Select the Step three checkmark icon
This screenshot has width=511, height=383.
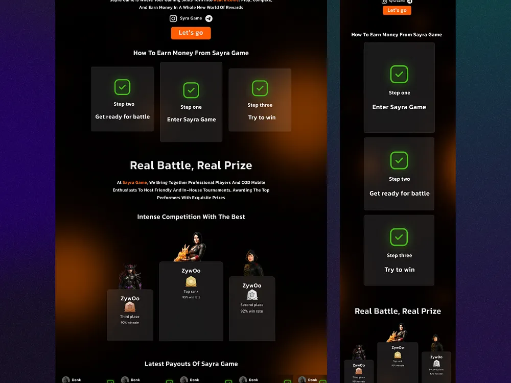coord(260,88)
